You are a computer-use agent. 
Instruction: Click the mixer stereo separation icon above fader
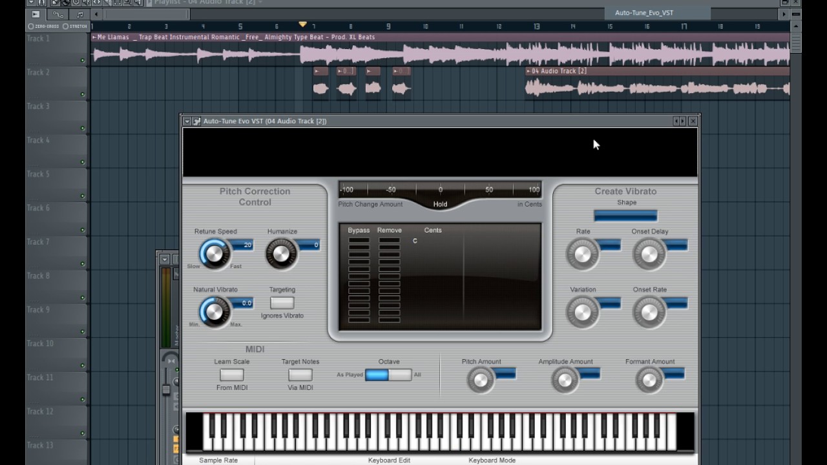click(x=171, y=360)
